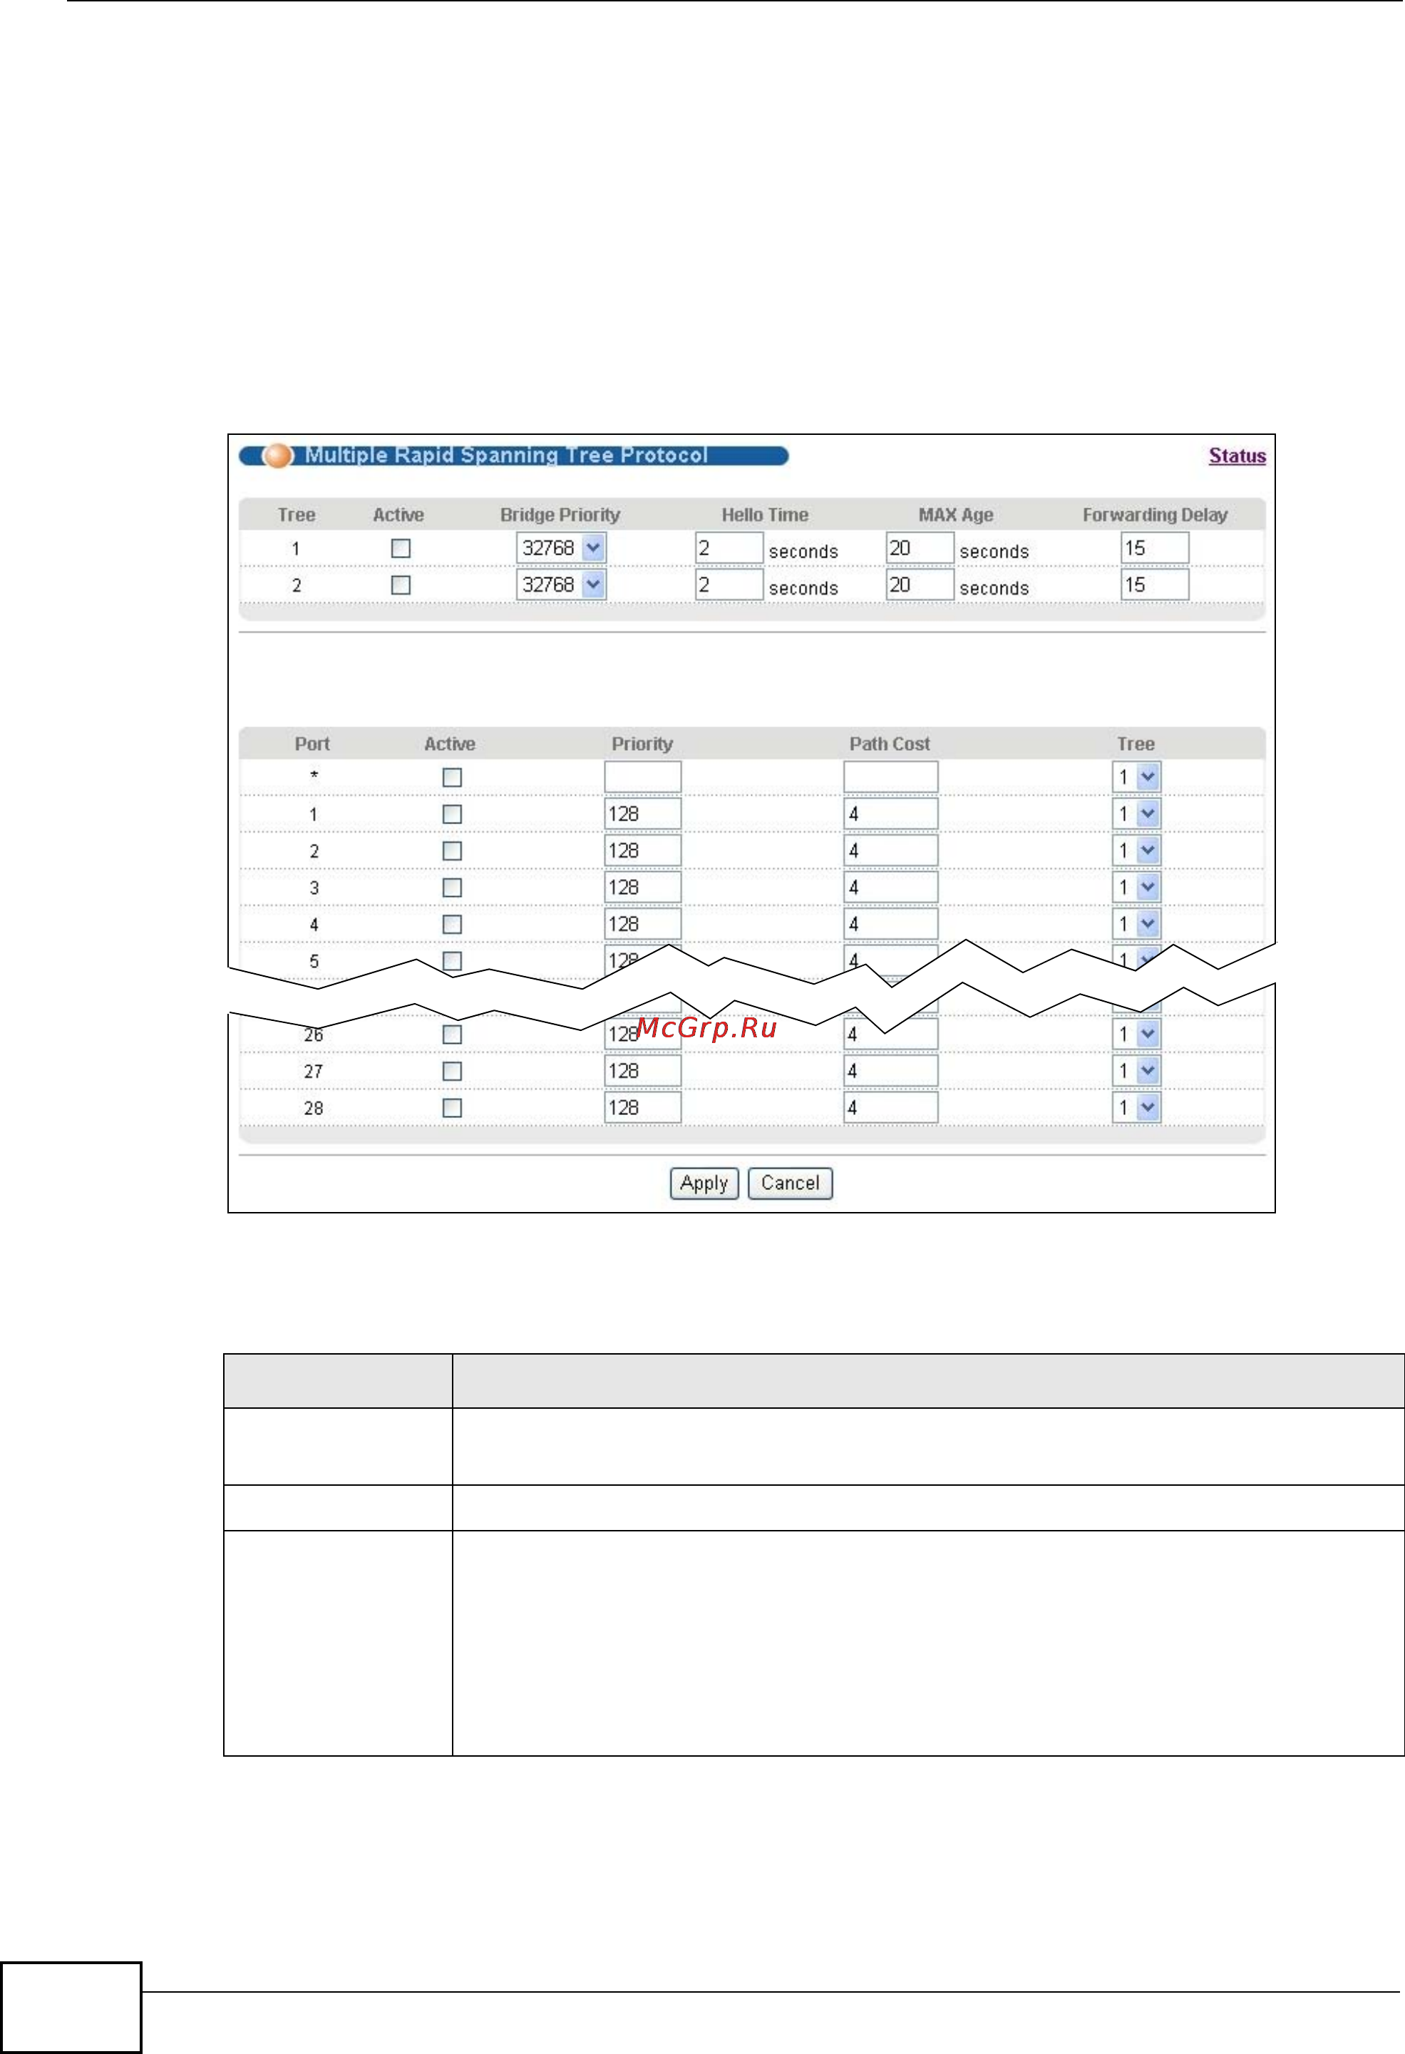Screen dimensions: 1405x2054
Task: Tick the Active checkbox for port 1
Action: (x=453, y=814)
